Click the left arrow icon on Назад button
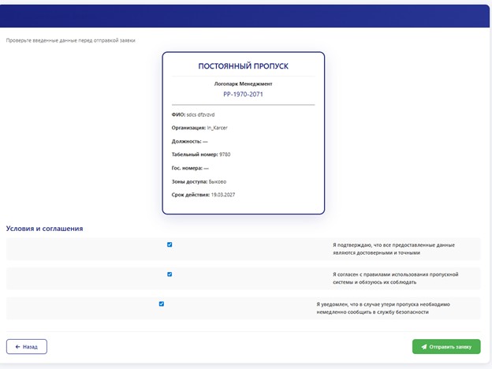 point(18,347)
